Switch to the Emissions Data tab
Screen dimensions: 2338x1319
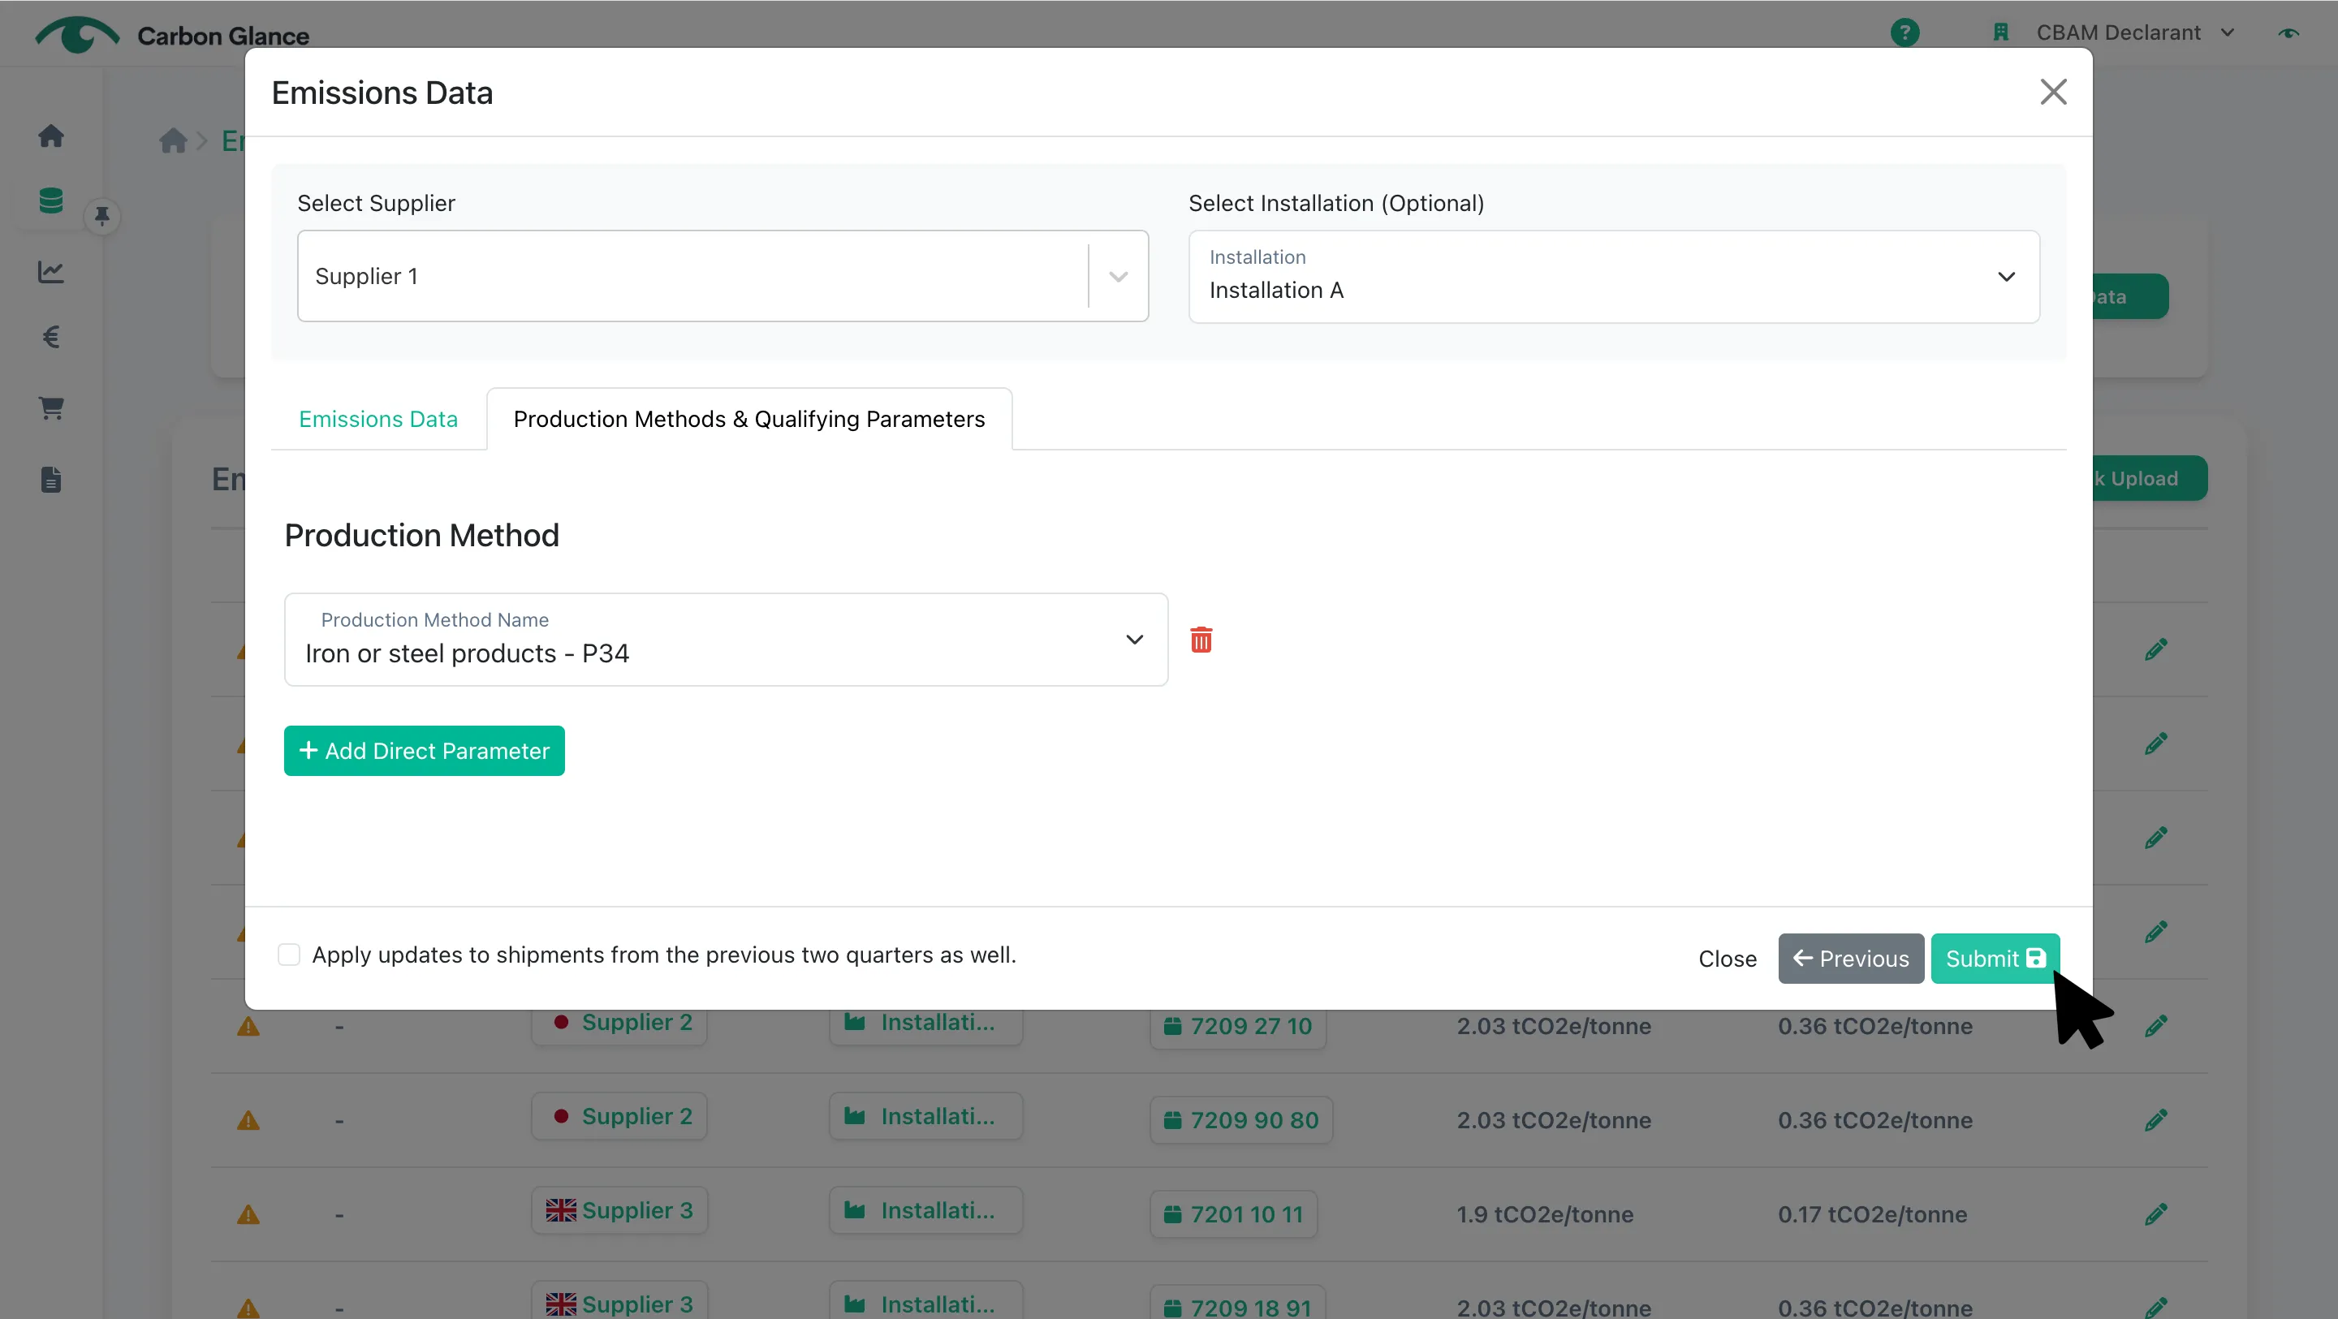[x=377, y=420]
